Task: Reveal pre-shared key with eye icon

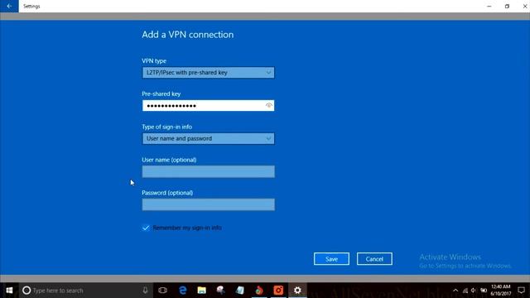Action: click(x=268, y=106)
